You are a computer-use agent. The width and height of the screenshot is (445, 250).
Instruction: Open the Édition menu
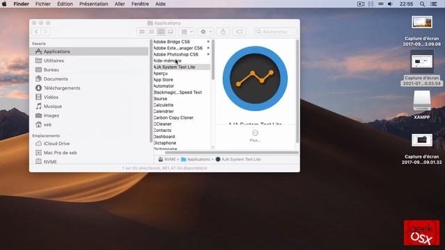(65, 4)
